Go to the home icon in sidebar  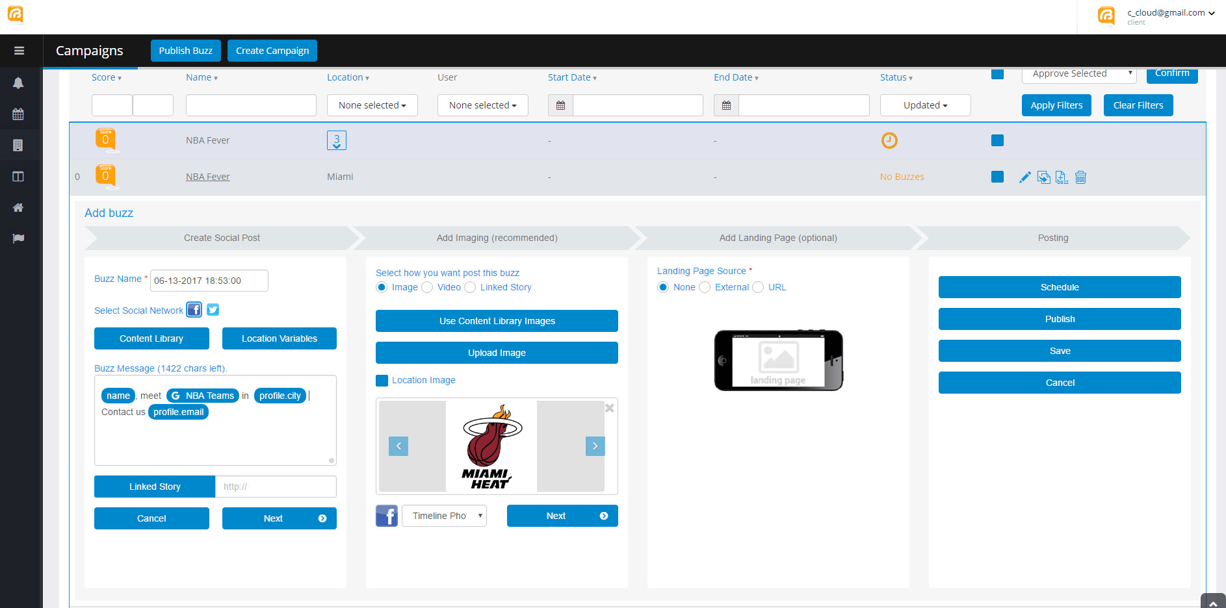(x=18, y=208)
